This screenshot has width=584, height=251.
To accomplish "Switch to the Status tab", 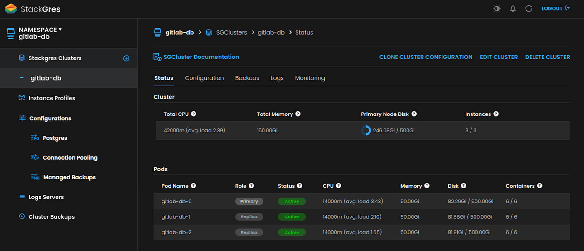I will click(164, 78).
